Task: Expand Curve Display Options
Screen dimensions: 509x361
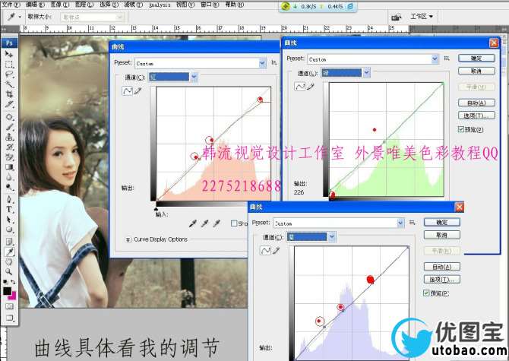Action: (x=128, y=239)
